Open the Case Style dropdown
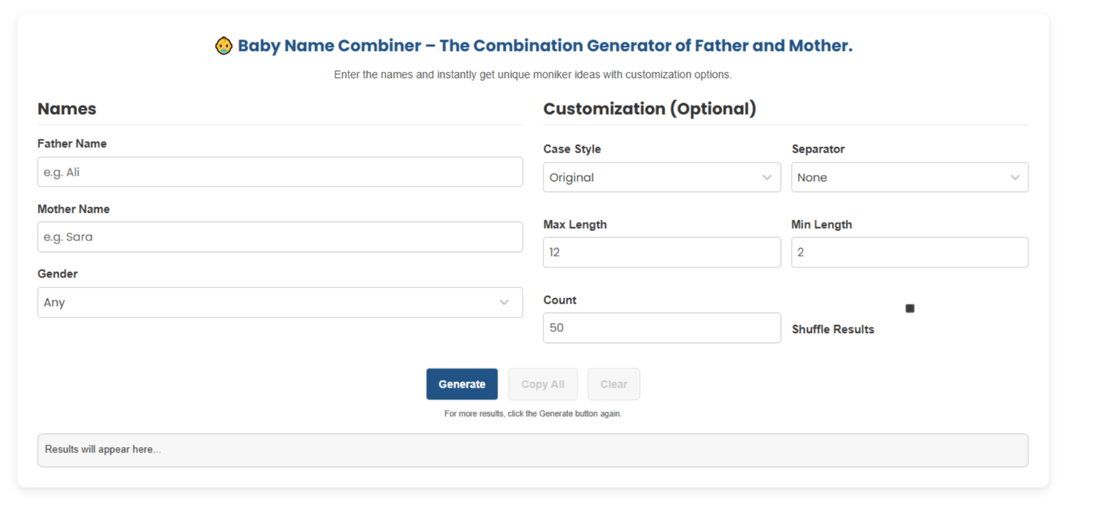 click(x=661, y=177)
